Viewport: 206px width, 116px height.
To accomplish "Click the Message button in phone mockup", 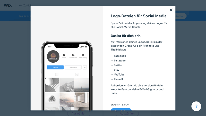I will point(73,67).
